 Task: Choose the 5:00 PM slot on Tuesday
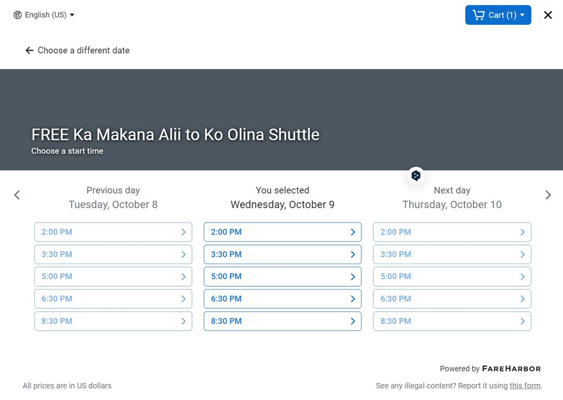click(113, 277)
